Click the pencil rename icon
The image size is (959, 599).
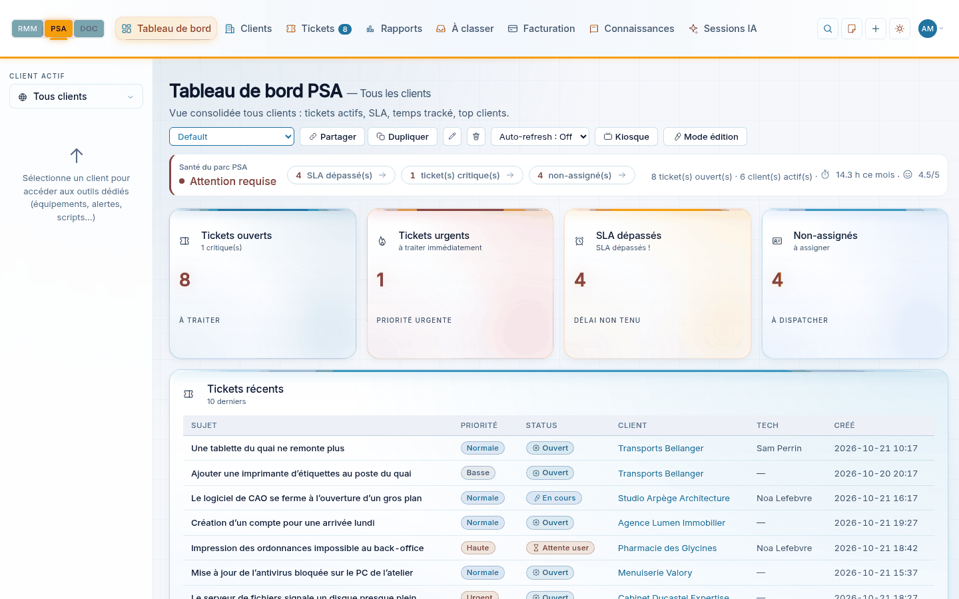coord(452,136)
